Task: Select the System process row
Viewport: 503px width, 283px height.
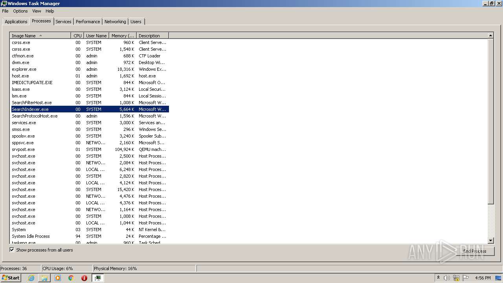Action: coord(90,230)
